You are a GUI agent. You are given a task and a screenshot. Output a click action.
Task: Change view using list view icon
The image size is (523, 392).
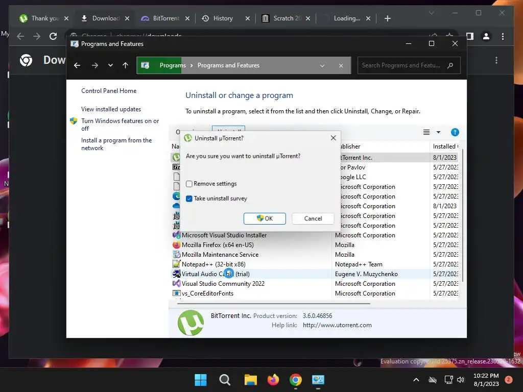tap(426, 132)
